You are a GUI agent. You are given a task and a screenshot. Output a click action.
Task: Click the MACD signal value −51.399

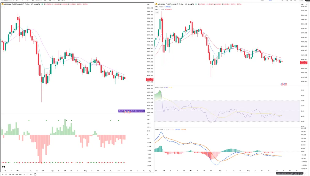pos(183,129)
